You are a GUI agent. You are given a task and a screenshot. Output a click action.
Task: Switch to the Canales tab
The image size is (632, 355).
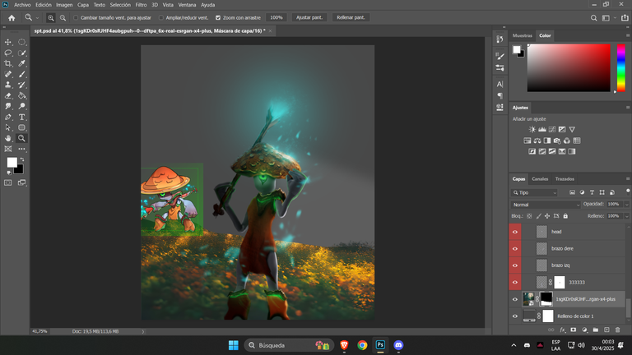click(x=540, y=178)
